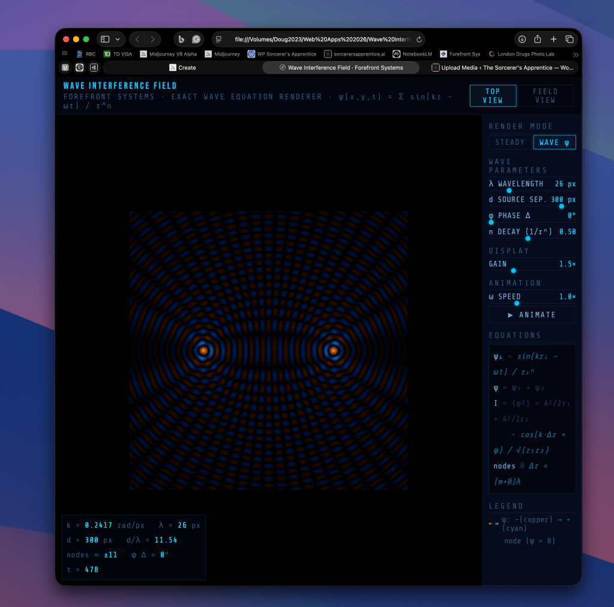
Task: Click the Bing search icon in Safari toolbar
Action: [181, 38]
